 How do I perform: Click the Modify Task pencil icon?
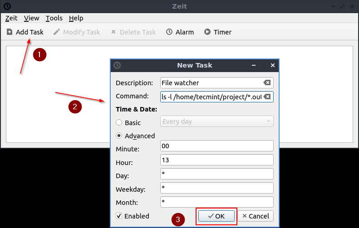tap(57, 32)
